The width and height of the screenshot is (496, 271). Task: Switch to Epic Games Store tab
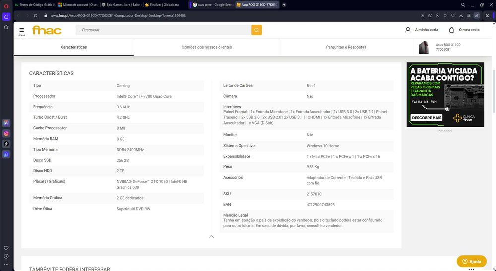(x=122, y=5)
